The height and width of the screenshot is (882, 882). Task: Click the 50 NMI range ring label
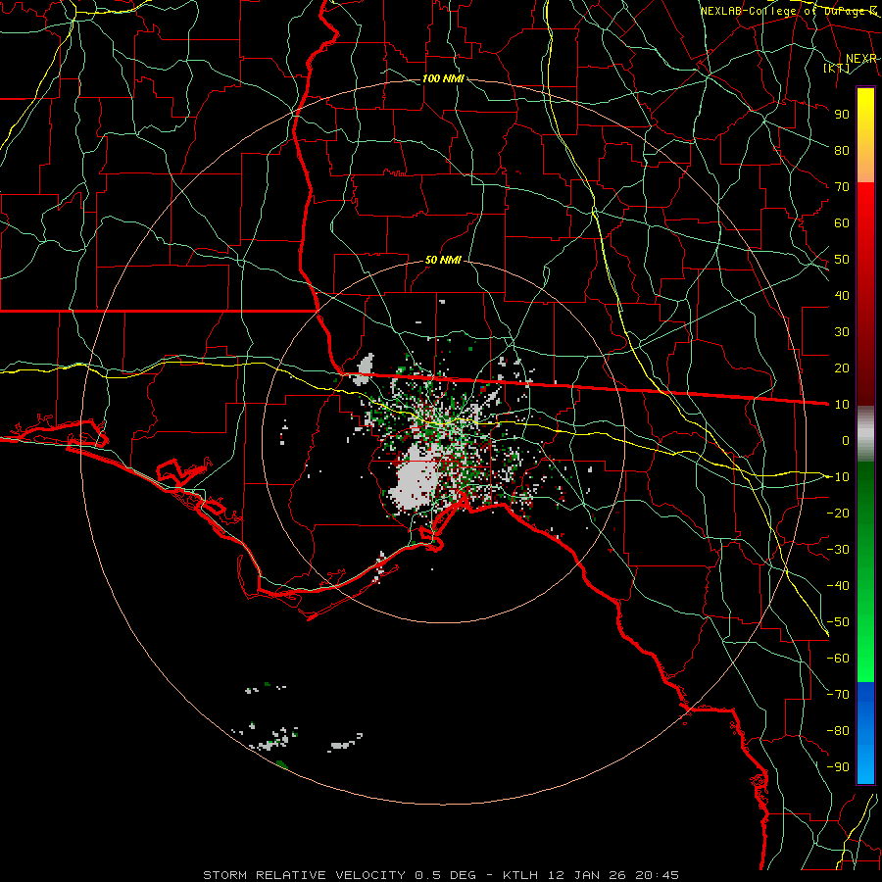click(443, 260)
